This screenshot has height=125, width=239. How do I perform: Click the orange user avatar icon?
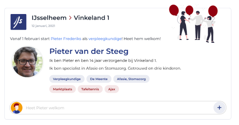pyautogui.click(x=17, y=108)
